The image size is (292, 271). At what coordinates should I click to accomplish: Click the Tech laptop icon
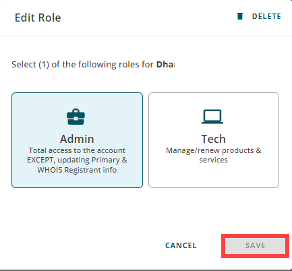coord(212,117)
